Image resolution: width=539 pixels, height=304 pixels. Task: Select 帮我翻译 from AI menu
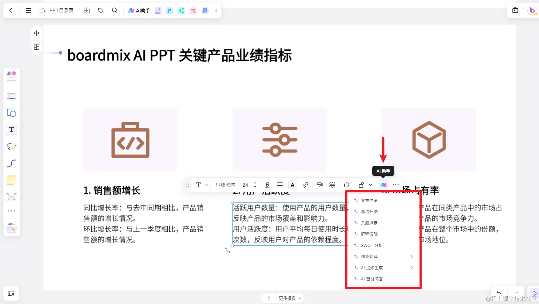[x=383, y=256]
